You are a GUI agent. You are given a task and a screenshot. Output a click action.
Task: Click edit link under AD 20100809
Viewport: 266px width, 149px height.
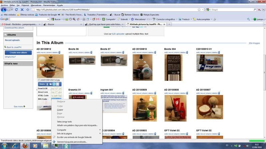pyautogui.click(x=134, y=93)
